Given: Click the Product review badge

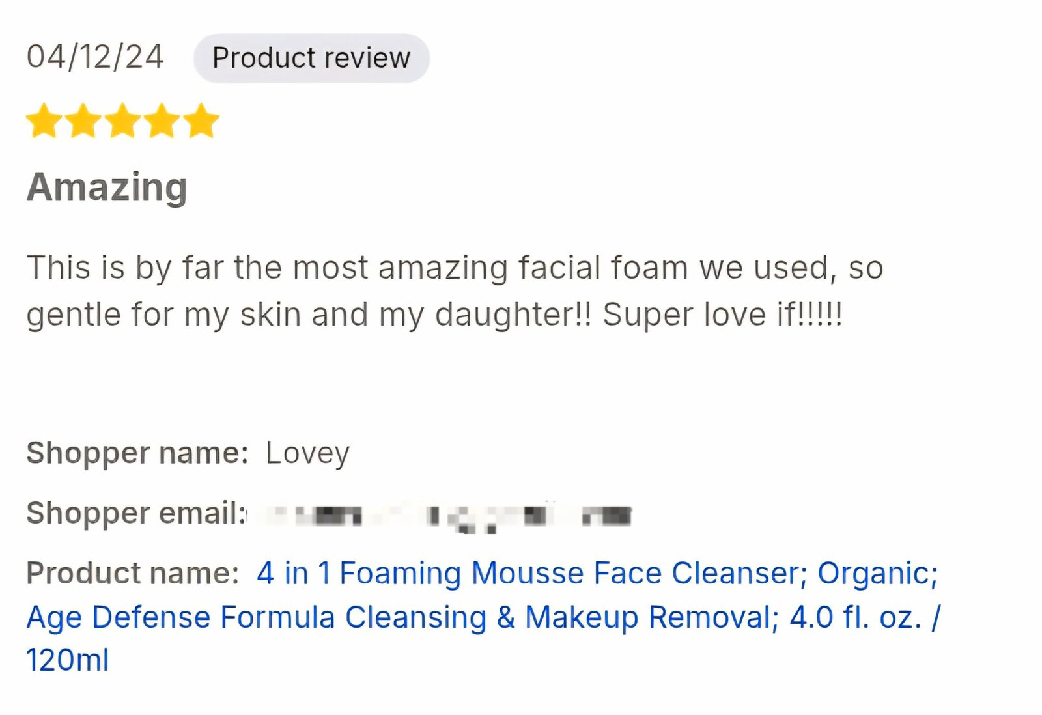Looking at the screenshot, I should click(311, 58).
